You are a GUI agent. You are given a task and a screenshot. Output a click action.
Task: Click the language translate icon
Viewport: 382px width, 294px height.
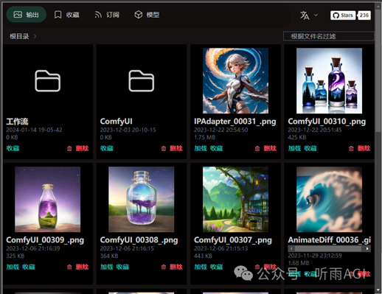click(305, 15)
